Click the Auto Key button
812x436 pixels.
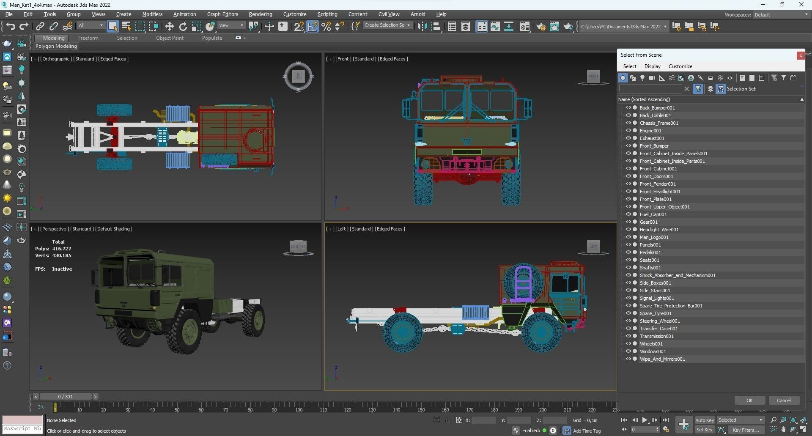point(704,420)
